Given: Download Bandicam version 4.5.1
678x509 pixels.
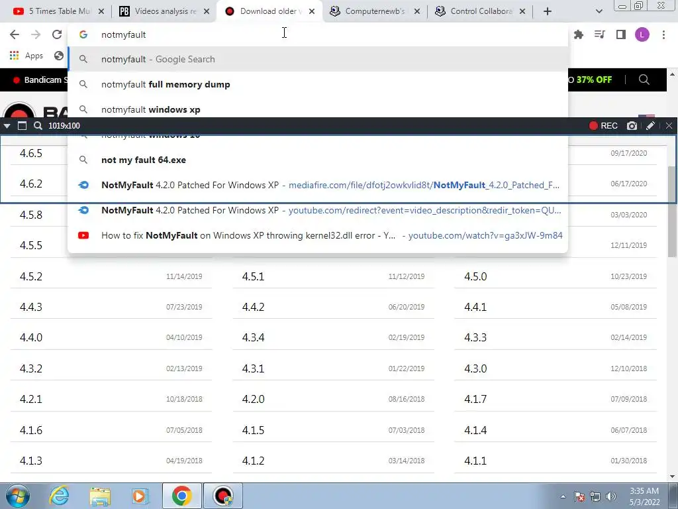Looking at the screenshot, I should (253, 276).
